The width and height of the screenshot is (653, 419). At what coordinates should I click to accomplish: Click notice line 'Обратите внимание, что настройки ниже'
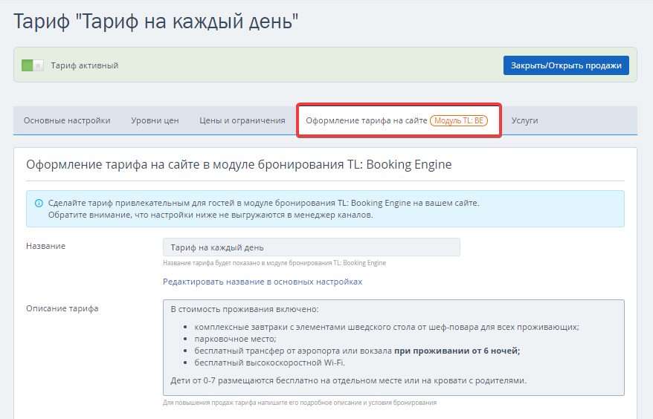(210, 215)
